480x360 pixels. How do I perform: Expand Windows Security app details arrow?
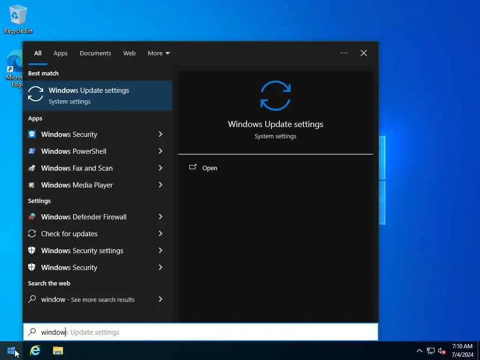(160, 134)
